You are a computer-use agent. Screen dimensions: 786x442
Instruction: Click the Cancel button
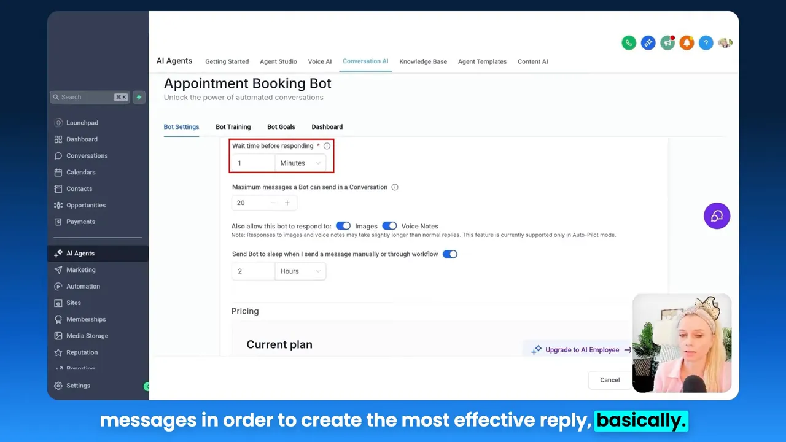pyautogui.click(x=609, y=380)
